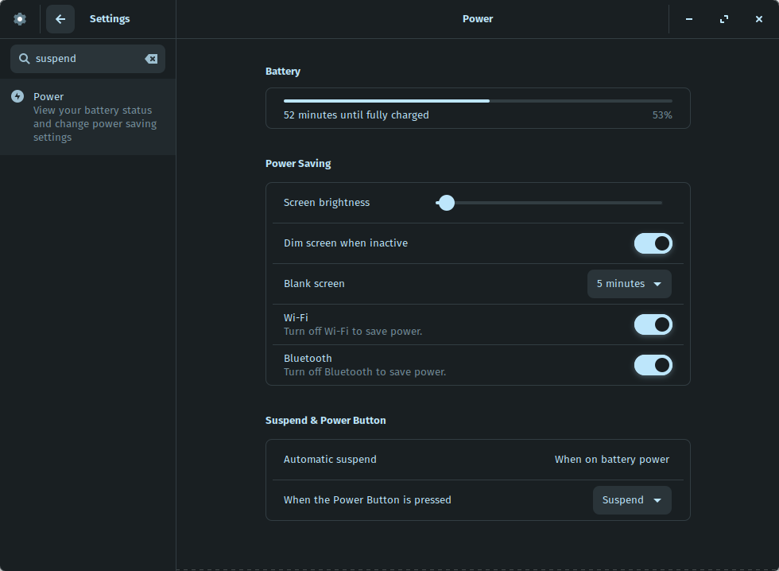Disable Dim screen when inactive
The width and height of the screenshot is (779, 571).
coord(653,243)
